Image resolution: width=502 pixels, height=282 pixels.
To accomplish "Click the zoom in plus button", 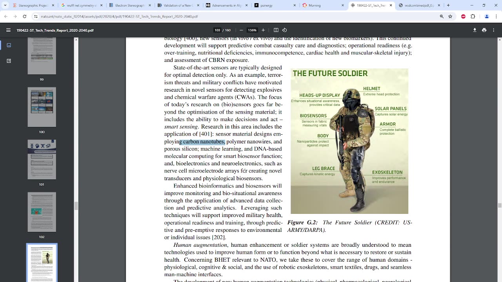I will [263, 30].
